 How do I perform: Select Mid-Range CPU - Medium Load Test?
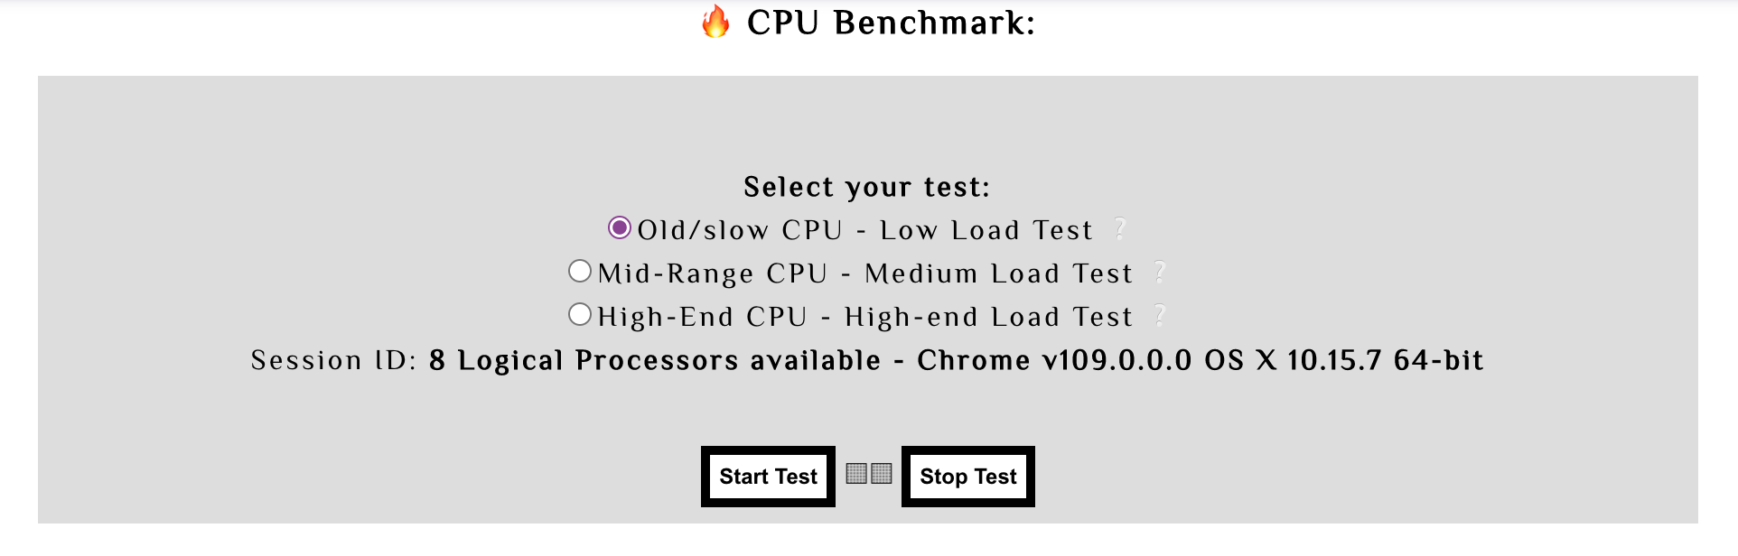tap(581, 272)
